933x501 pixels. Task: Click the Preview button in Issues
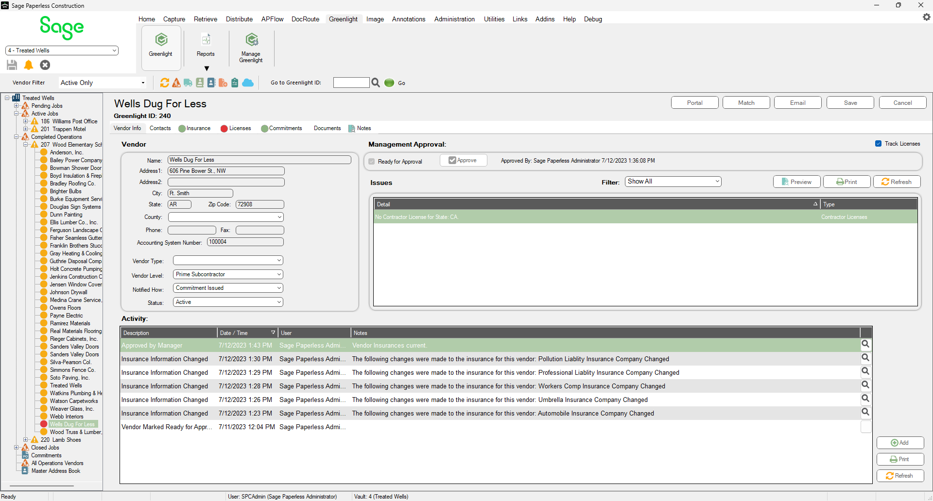(x=797, y=182)
